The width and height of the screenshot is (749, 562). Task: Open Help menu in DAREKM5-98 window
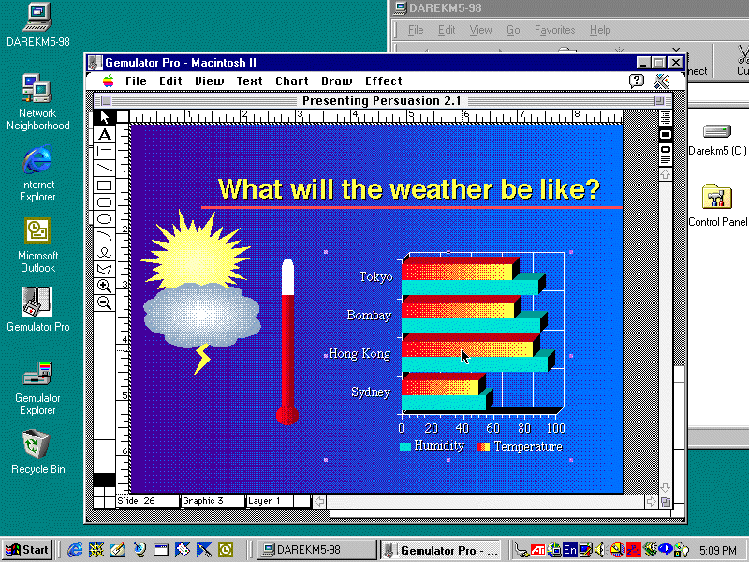(x=600, y=30)
